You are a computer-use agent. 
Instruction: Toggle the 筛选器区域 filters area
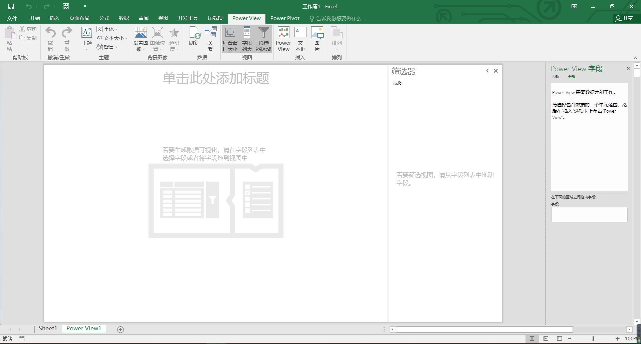pos(264,39)
